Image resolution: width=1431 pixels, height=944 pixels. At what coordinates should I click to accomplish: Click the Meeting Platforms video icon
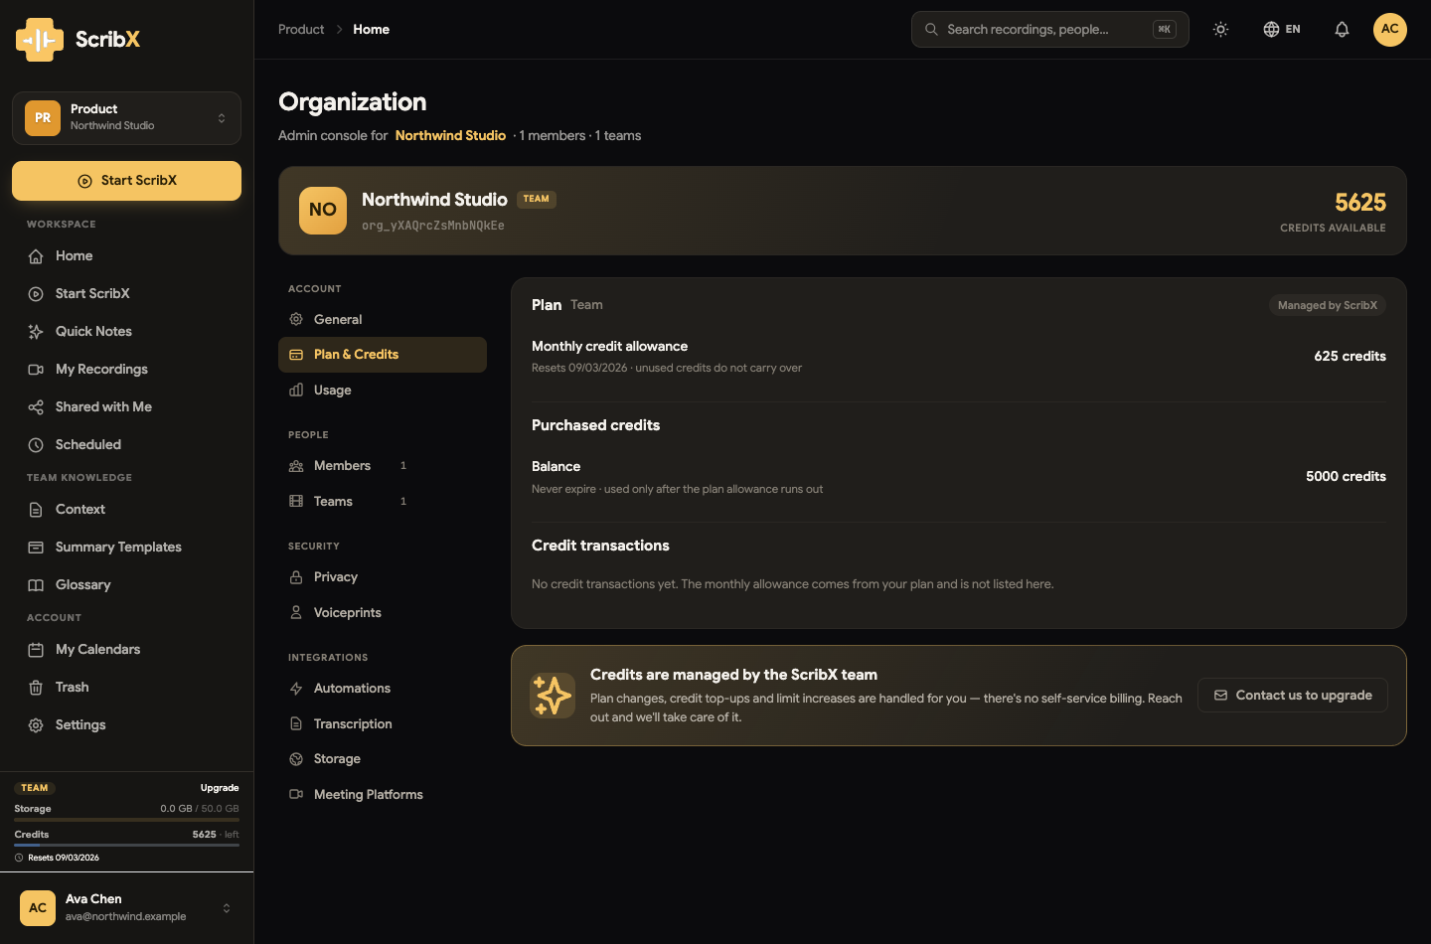tap(296, 795)
